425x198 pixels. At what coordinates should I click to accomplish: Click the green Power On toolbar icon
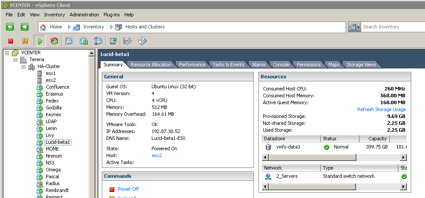(x=40, y=41)
